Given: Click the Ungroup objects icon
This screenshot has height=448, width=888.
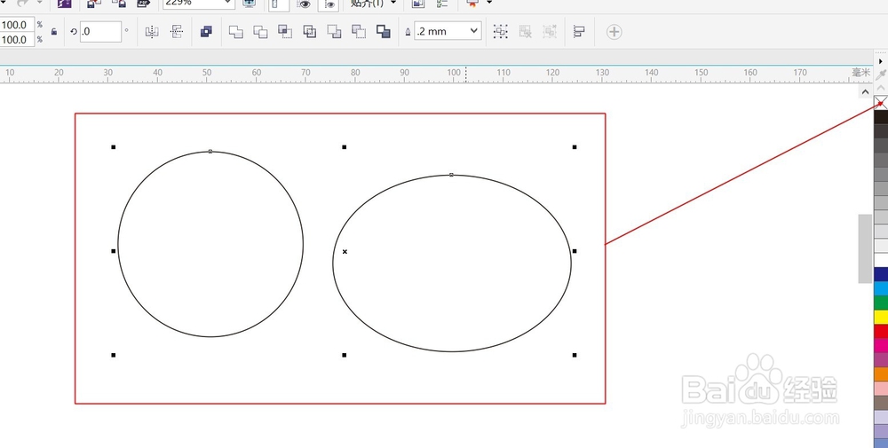Looking at the screenshot, I should tap(525, 32).
